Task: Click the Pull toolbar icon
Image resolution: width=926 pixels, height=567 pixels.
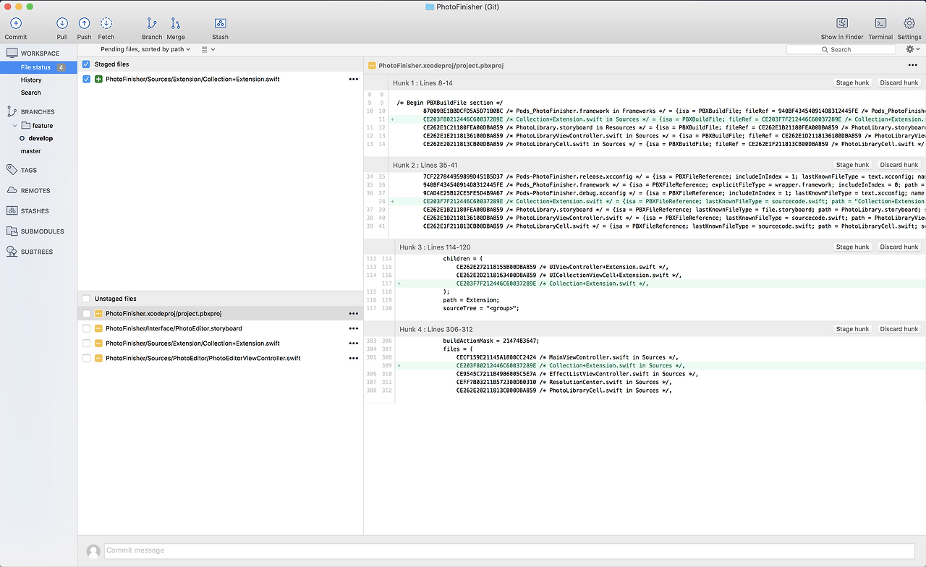Action: click(x=62, y=24)
